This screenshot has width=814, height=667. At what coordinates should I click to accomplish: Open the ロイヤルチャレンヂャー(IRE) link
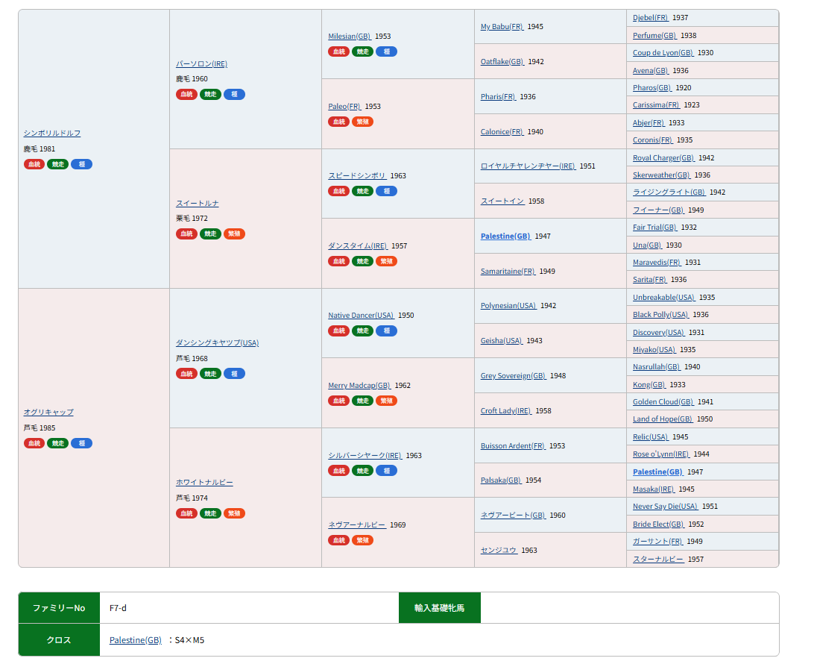[x=528, y=166]
